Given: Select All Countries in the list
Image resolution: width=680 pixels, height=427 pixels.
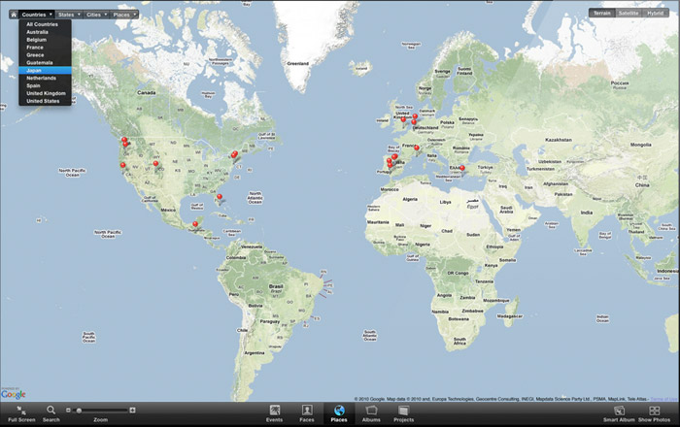Looking at the screenshot, I should (x=42, y=24).
